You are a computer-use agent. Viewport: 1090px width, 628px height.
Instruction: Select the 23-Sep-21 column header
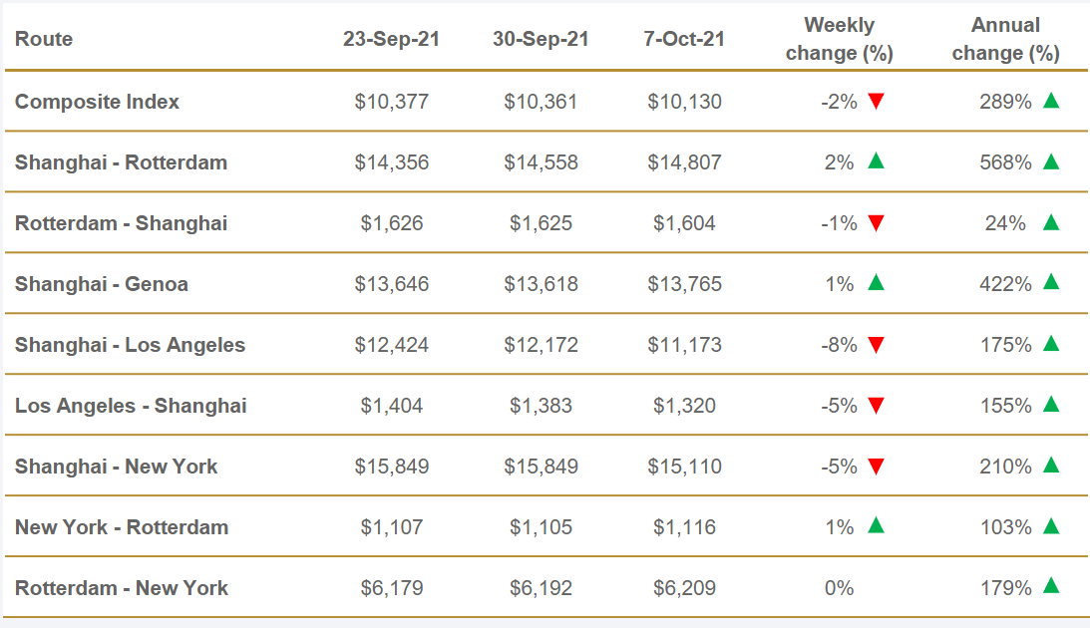pyautogui.click(x=391, y=40)
